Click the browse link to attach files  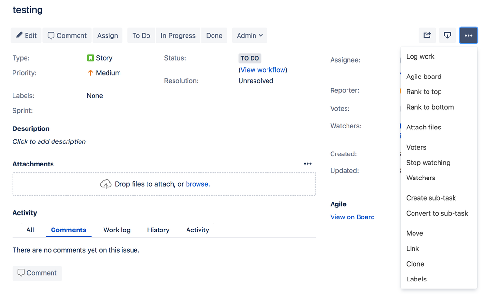pyautogui.click(x=197, y=184)
